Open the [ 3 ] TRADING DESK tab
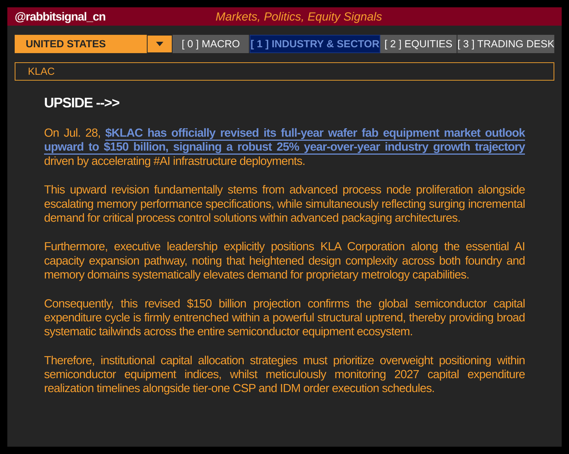The width and height of the screenshot is (569, 454). (506, 44)
